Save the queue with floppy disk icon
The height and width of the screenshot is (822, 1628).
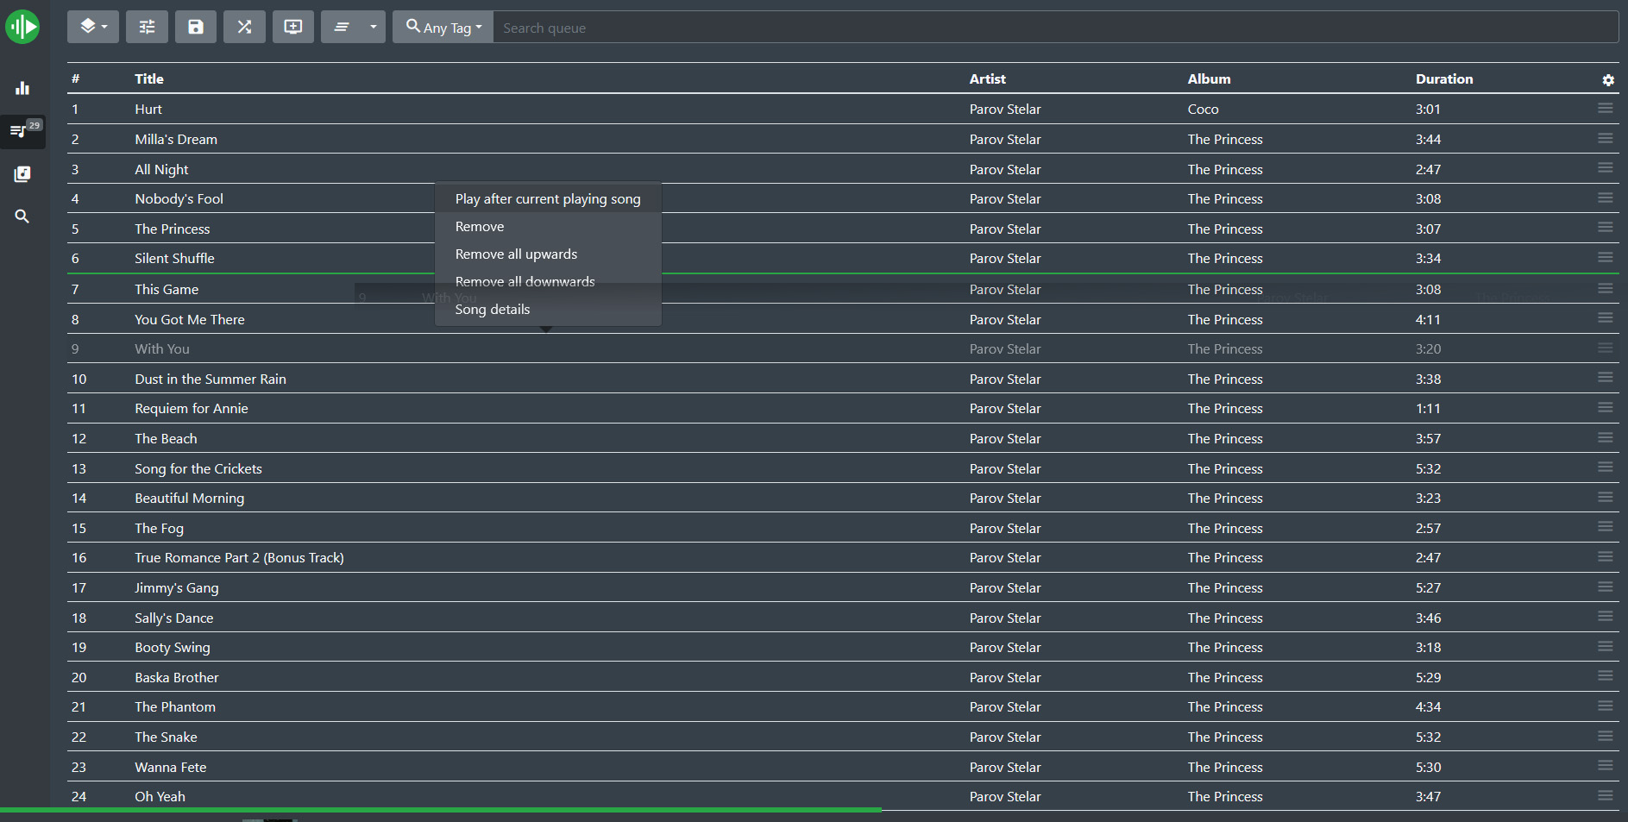(196, 27)
